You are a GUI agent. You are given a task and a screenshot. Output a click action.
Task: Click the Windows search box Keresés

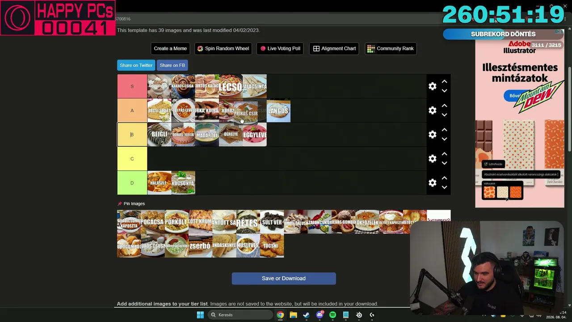(x=241, y=315)
